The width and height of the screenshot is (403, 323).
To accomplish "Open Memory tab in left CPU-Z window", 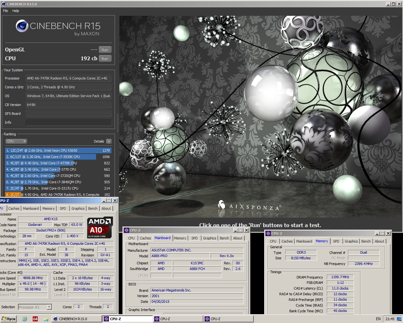I will point(48,208).
